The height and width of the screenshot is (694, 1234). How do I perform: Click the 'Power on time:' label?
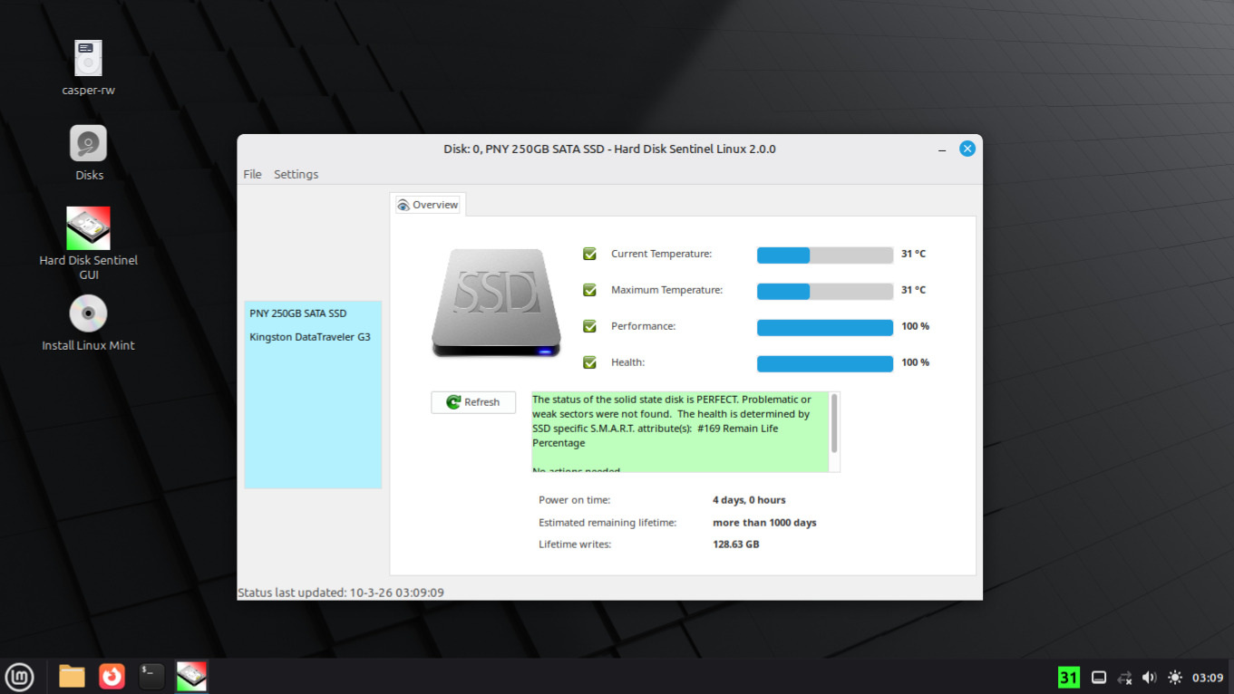click(x=575, y=500)
